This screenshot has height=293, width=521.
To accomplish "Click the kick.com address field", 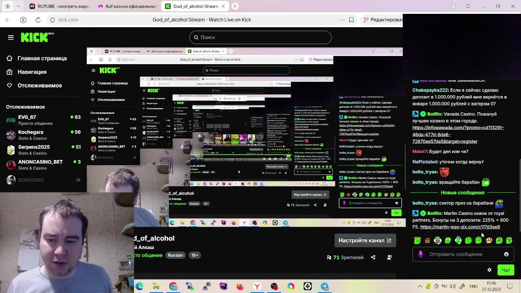I will click(68, 20).
